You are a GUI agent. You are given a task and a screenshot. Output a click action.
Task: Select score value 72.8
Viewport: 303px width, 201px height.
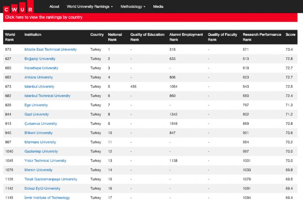[289, 59]
